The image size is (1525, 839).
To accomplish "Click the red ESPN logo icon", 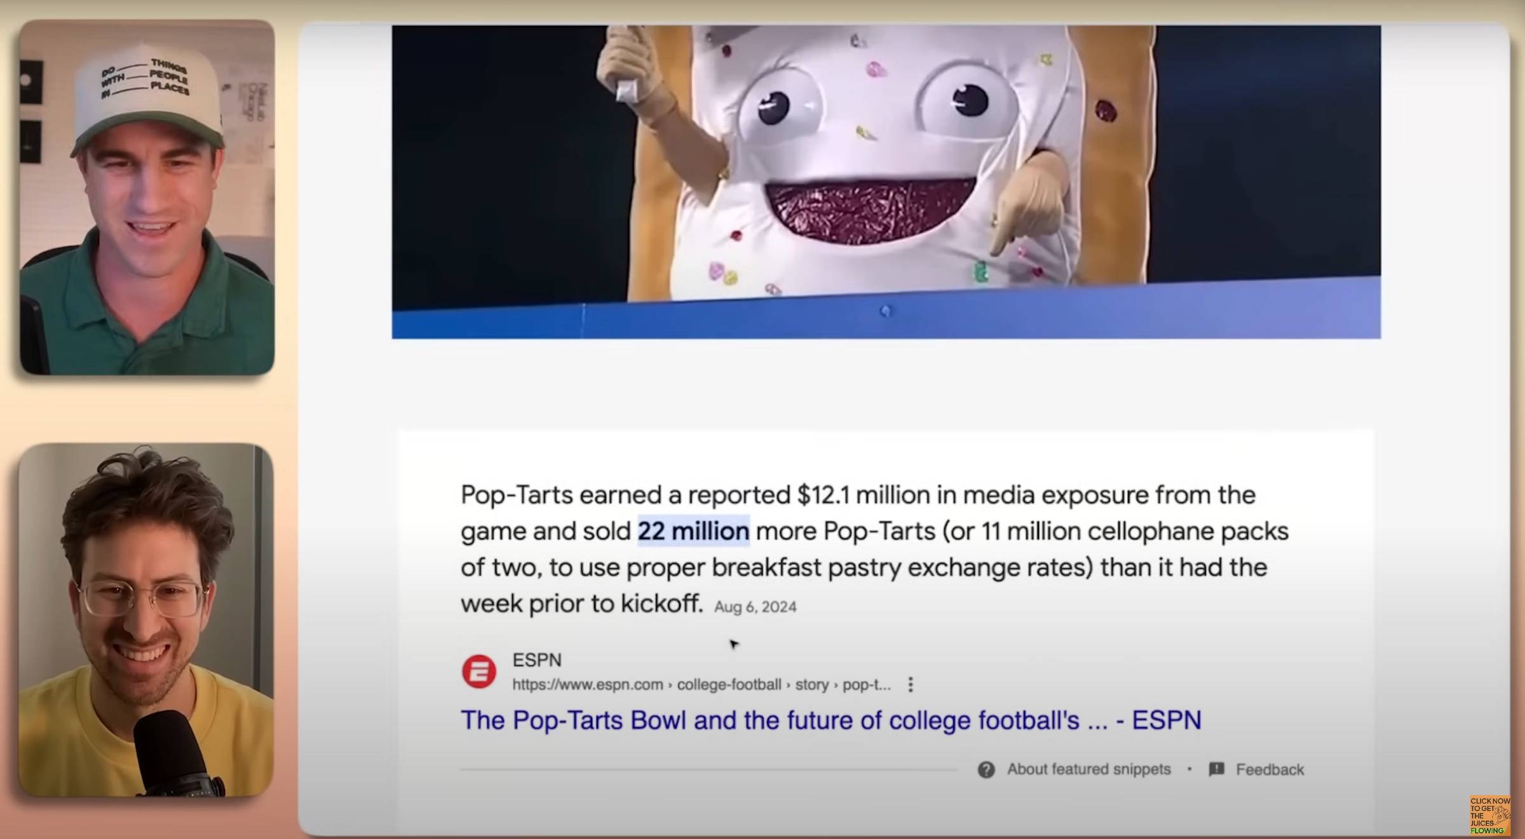I will coord(479,671).
